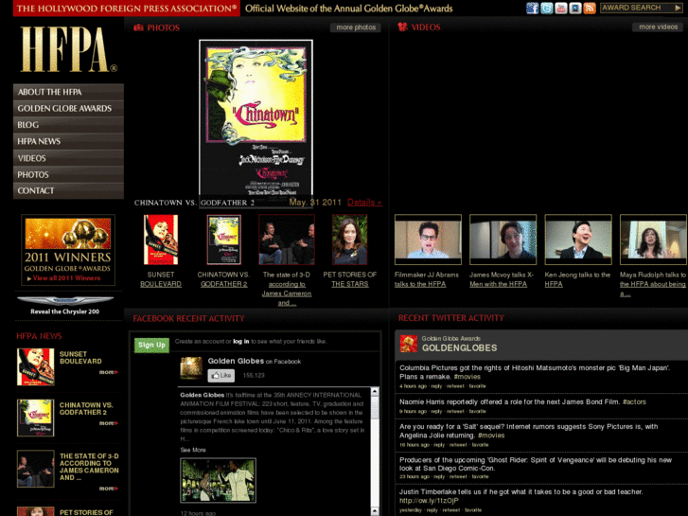Open the Facebook icon in header
This screenshot has width=688, height=516.
coord(532,8)
